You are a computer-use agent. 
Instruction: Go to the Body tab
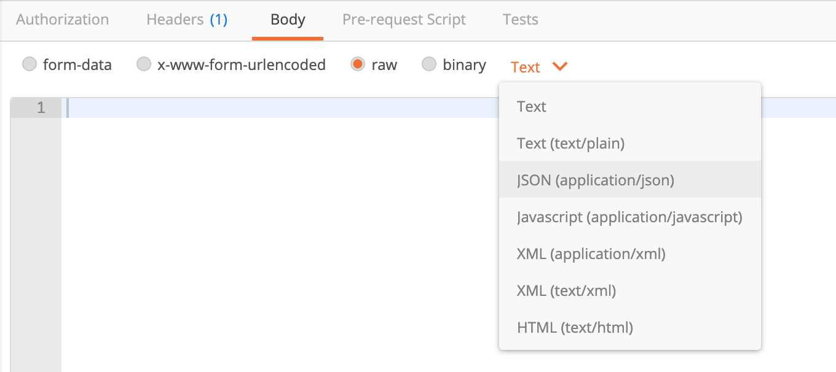click(288, 20)
